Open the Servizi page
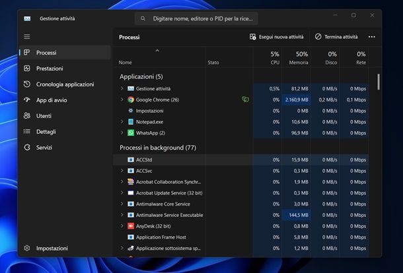 65,147
